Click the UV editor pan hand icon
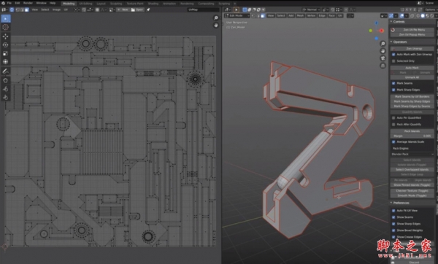The image size is (438, 264). point(216,25)
